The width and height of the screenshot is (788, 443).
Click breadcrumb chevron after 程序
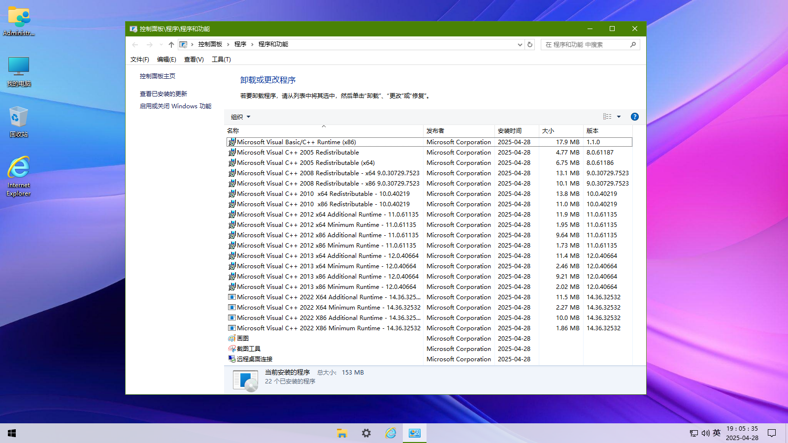(252, 44)
